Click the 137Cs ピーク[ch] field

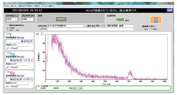[23, 86]
